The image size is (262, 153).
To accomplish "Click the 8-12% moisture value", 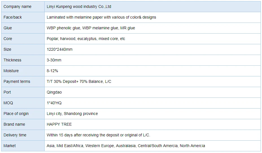I will pyautogui.click(x=53, y=71).
